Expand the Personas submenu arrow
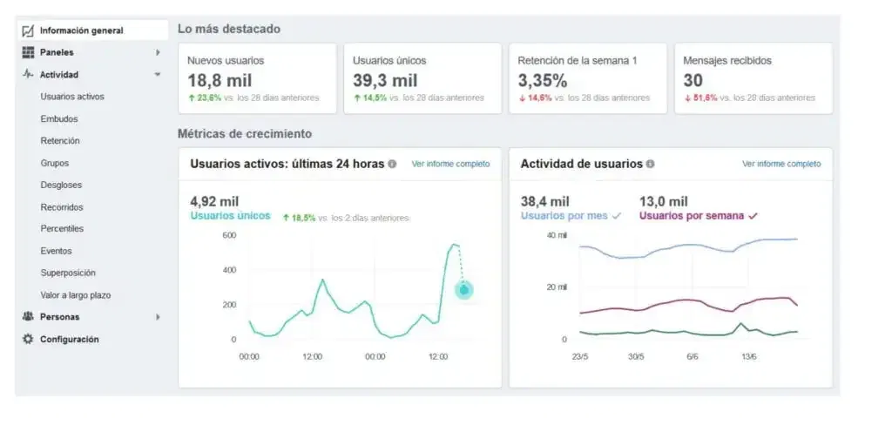Image resolution: width=892 pixels, height=425 pixels. [158, 317]
